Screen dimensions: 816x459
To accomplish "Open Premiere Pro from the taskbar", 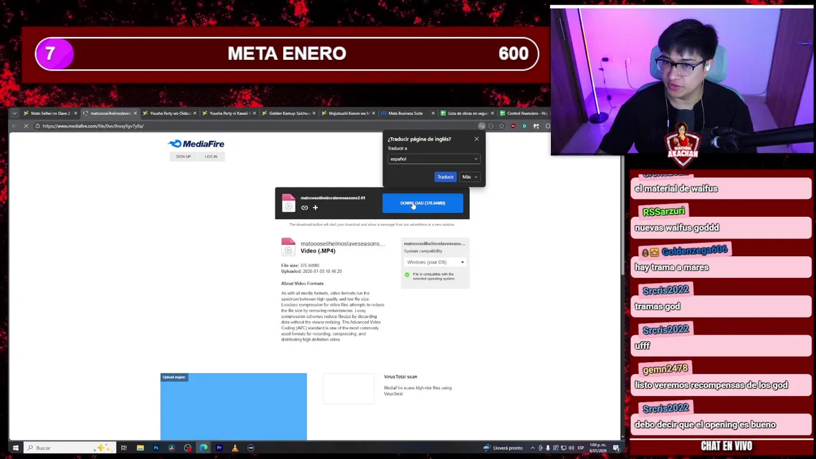I will point(219,448).
